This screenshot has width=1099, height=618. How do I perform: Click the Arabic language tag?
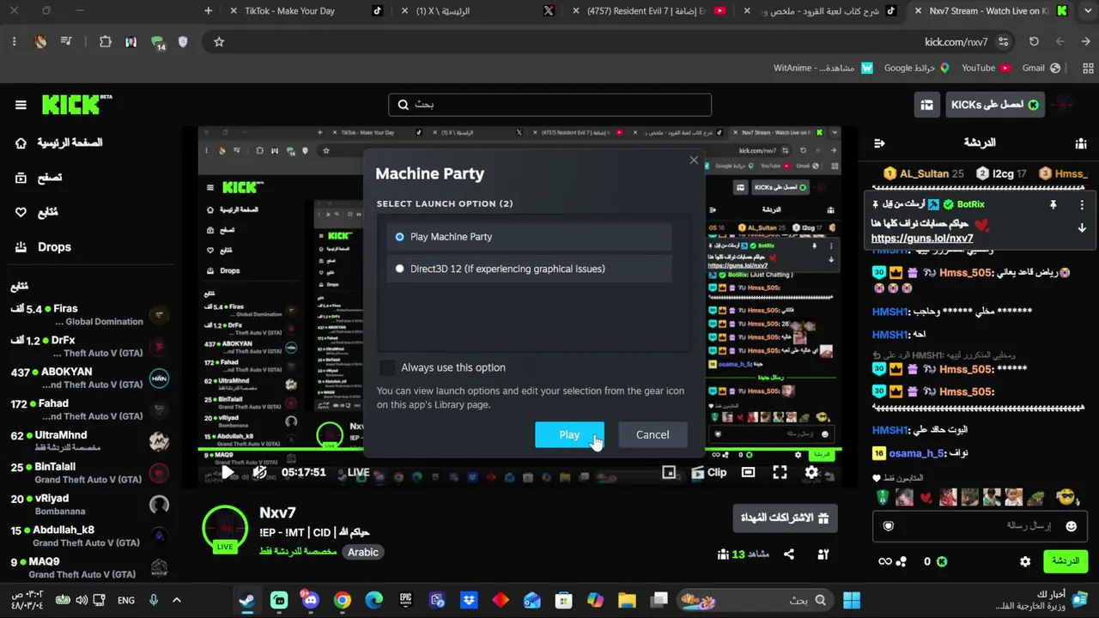click(363, 552)
